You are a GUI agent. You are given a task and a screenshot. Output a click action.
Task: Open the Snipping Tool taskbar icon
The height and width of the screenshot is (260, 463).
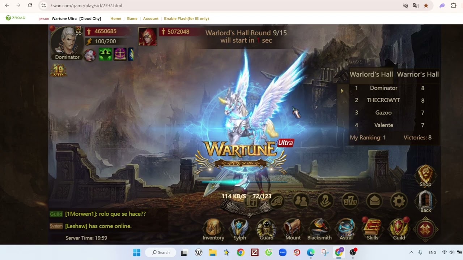[x=324, y=252]
